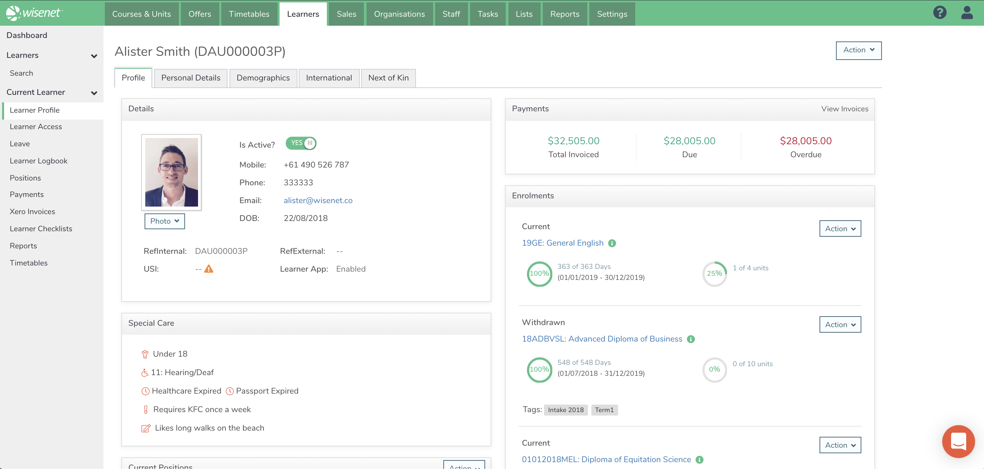984x469 pixels.
Task: Click the 25% units progress circle
Action: [x=714, y=273]
